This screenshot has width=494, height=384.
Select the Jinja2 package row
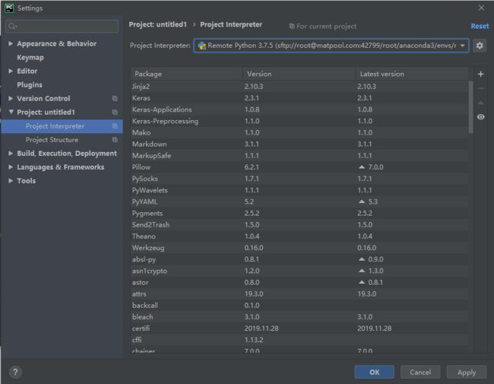point(299,87)
